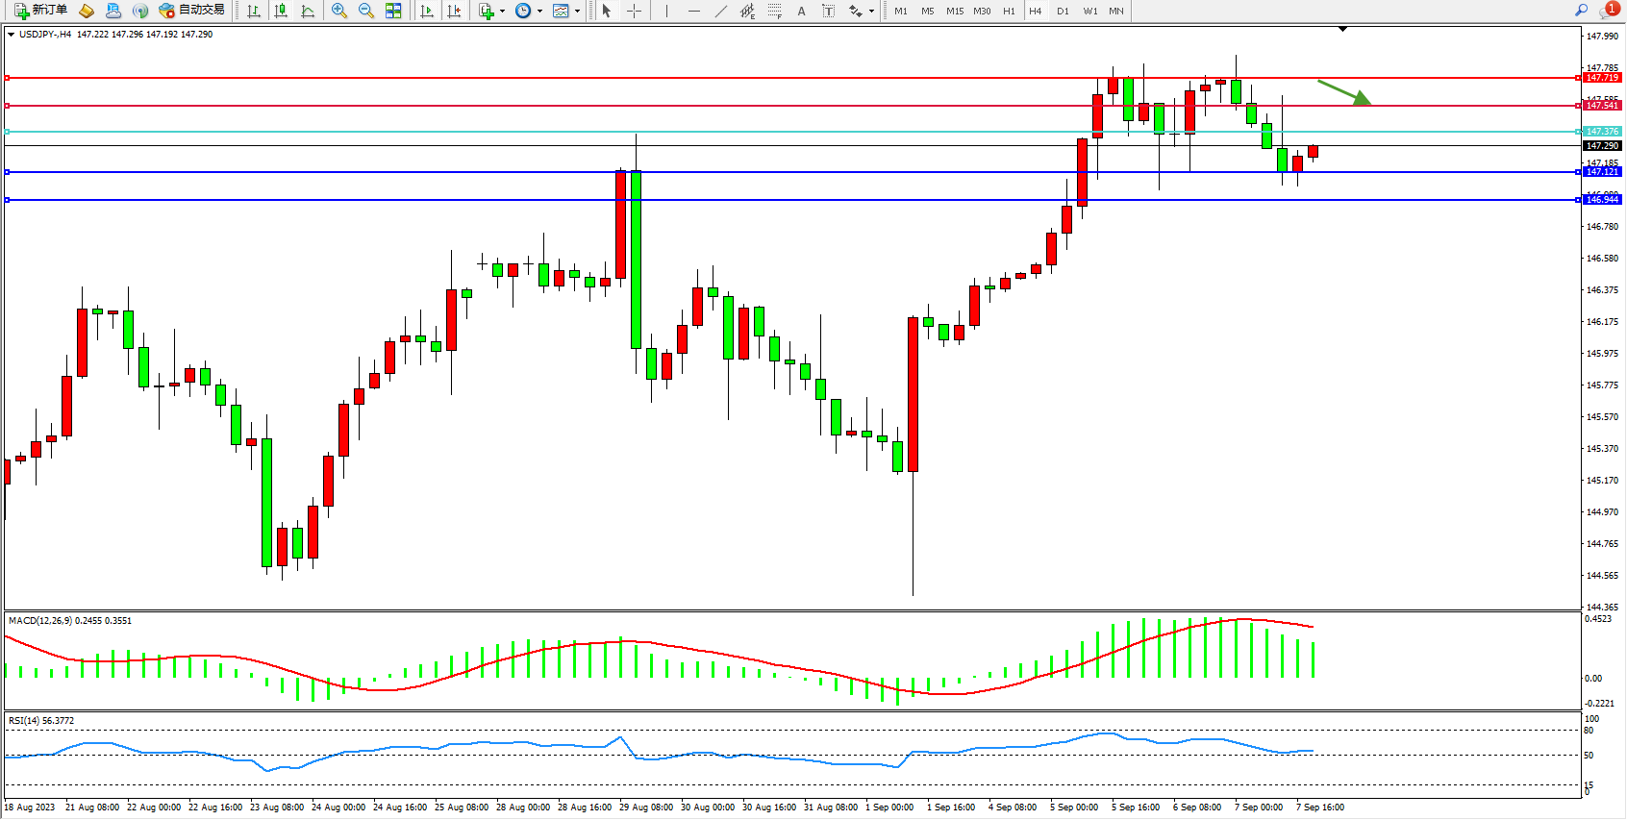Switch chart to candlestick mode

(x=281, y=11)
